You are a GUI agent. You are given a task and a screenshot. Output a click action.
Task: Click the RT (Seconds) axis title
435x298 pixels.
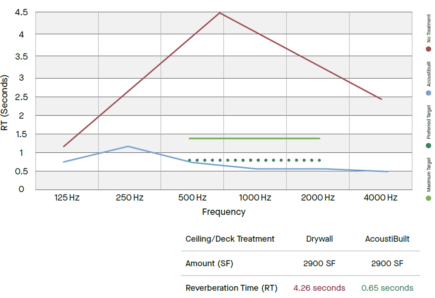click(x=4, y=103)
